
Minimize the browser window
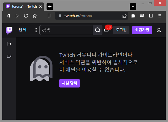143,4
